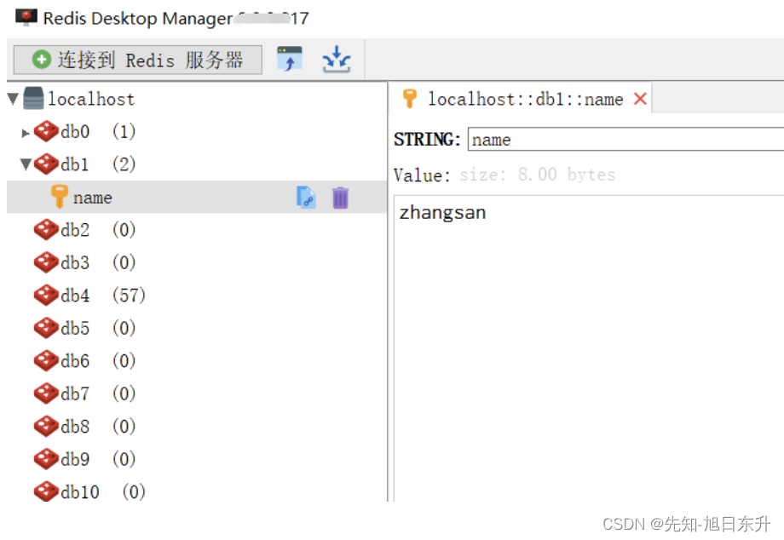This screenshot has height=540, width=784.
Task: Close the localhost::db1::name tab
Action: pyautogui.click(x=640, y=99)
